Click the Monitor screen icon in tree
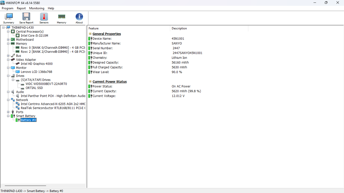344x193 pixels. click(13, 68)
